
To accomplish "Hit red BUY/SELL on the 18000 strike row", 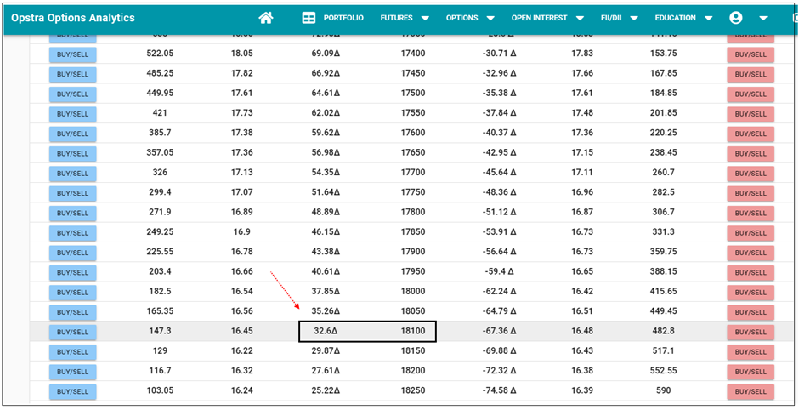I will click(751, 292).
